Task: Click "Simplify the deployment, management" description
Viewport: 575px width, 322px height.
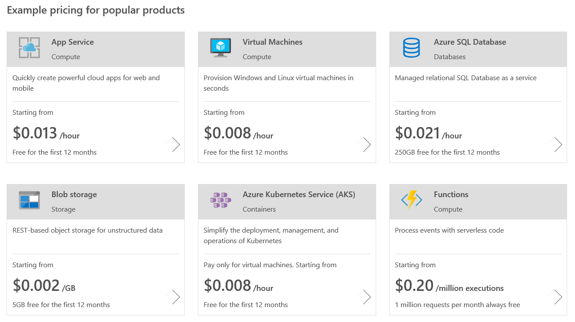Action: [x=271, y=236]
